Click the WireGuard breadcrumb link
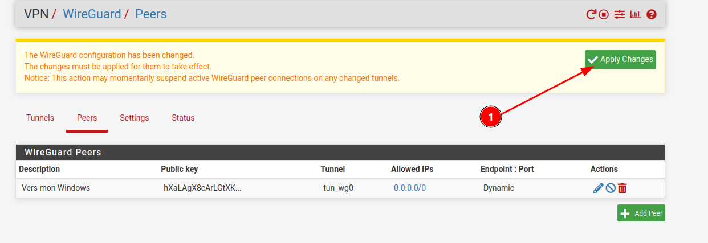708x243 pixels. coord(92,14)
